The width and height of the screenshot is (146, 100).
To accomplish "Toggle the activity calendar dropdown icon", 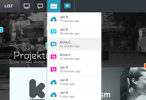I will click(x=54, y=6).
